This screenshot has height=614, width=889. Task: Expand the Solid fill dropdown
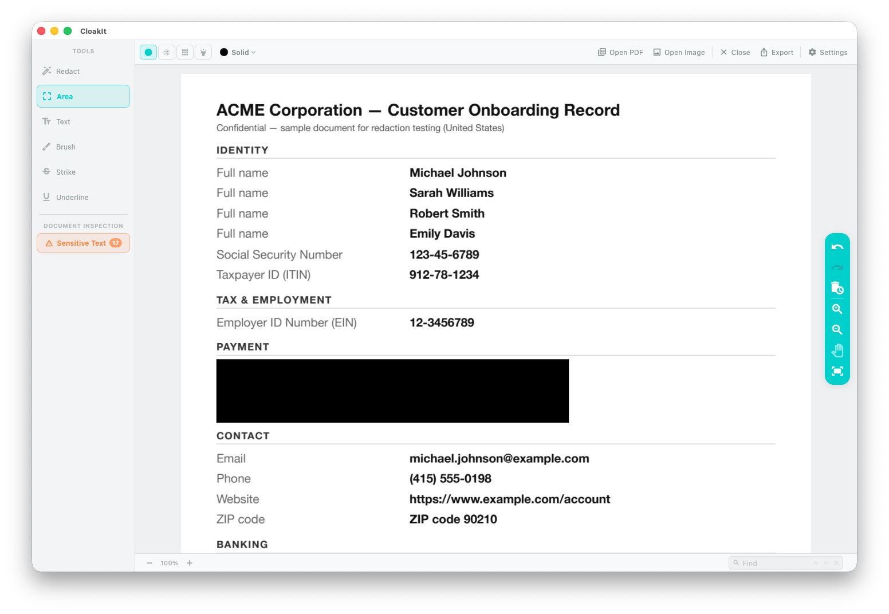point(243,52)
